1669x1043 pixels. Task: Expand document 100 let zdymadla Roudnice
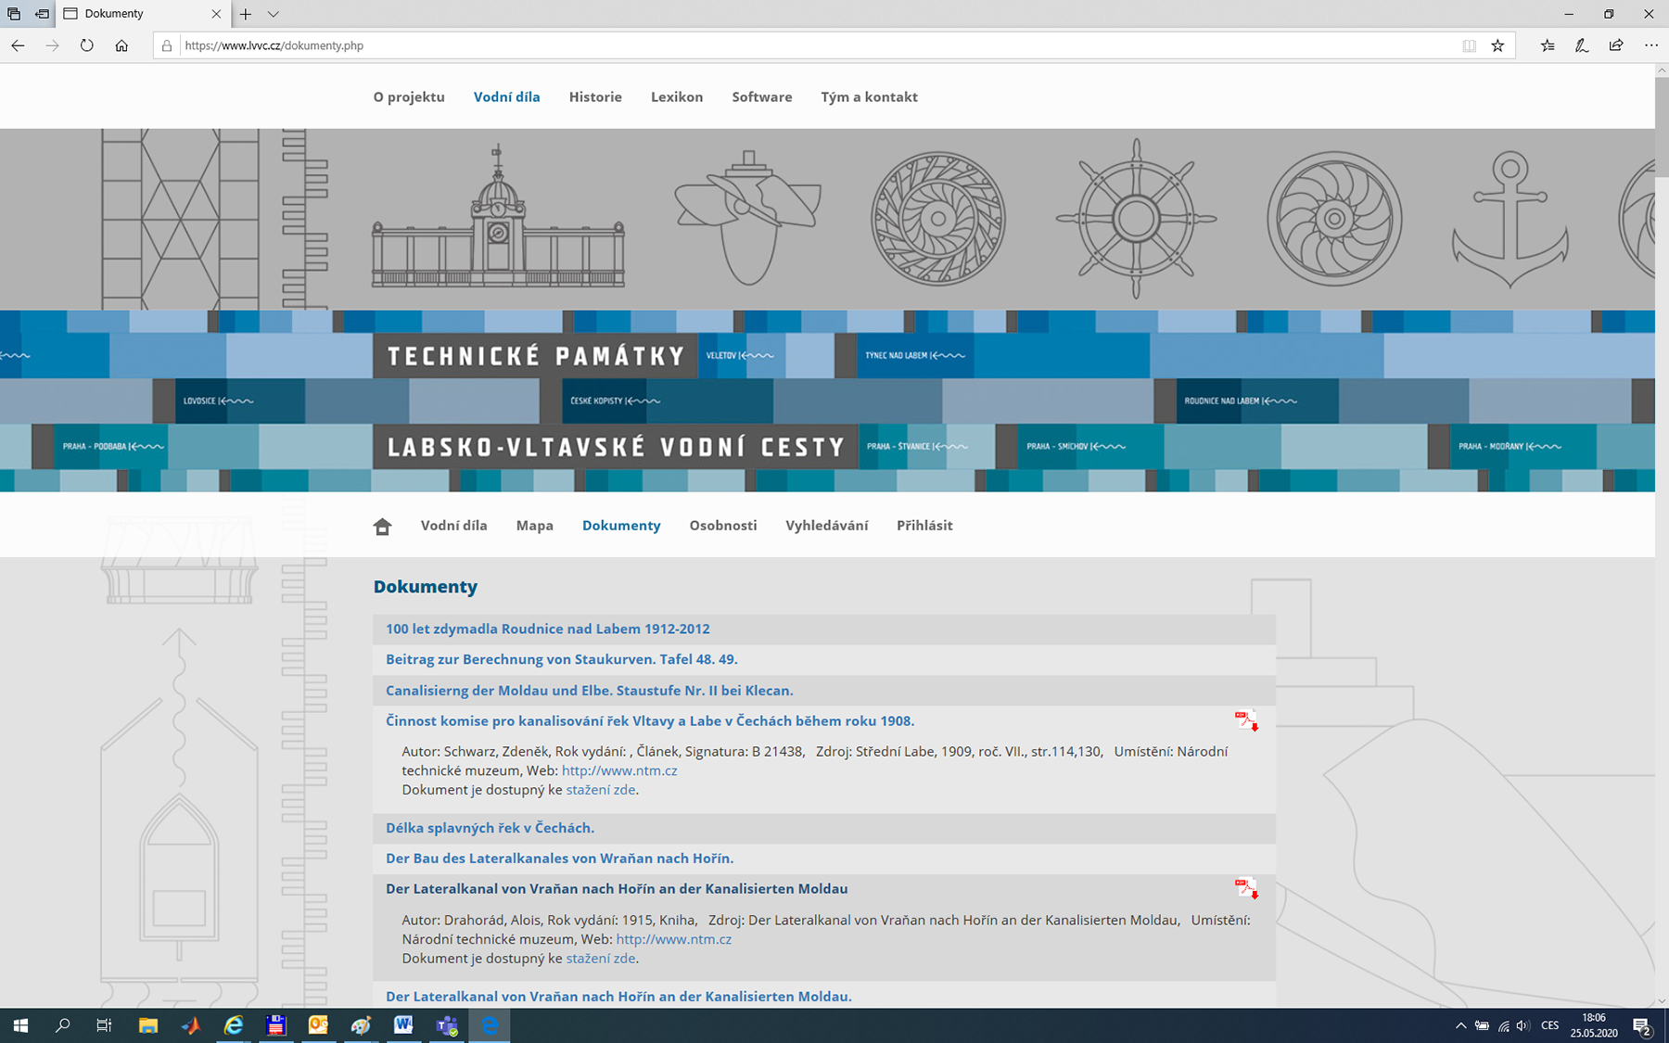point(547,629)
